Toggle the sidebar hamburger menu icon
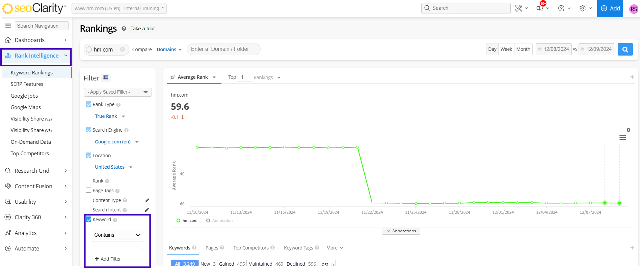Screen dimensions: 640x268 click(8, 26)
